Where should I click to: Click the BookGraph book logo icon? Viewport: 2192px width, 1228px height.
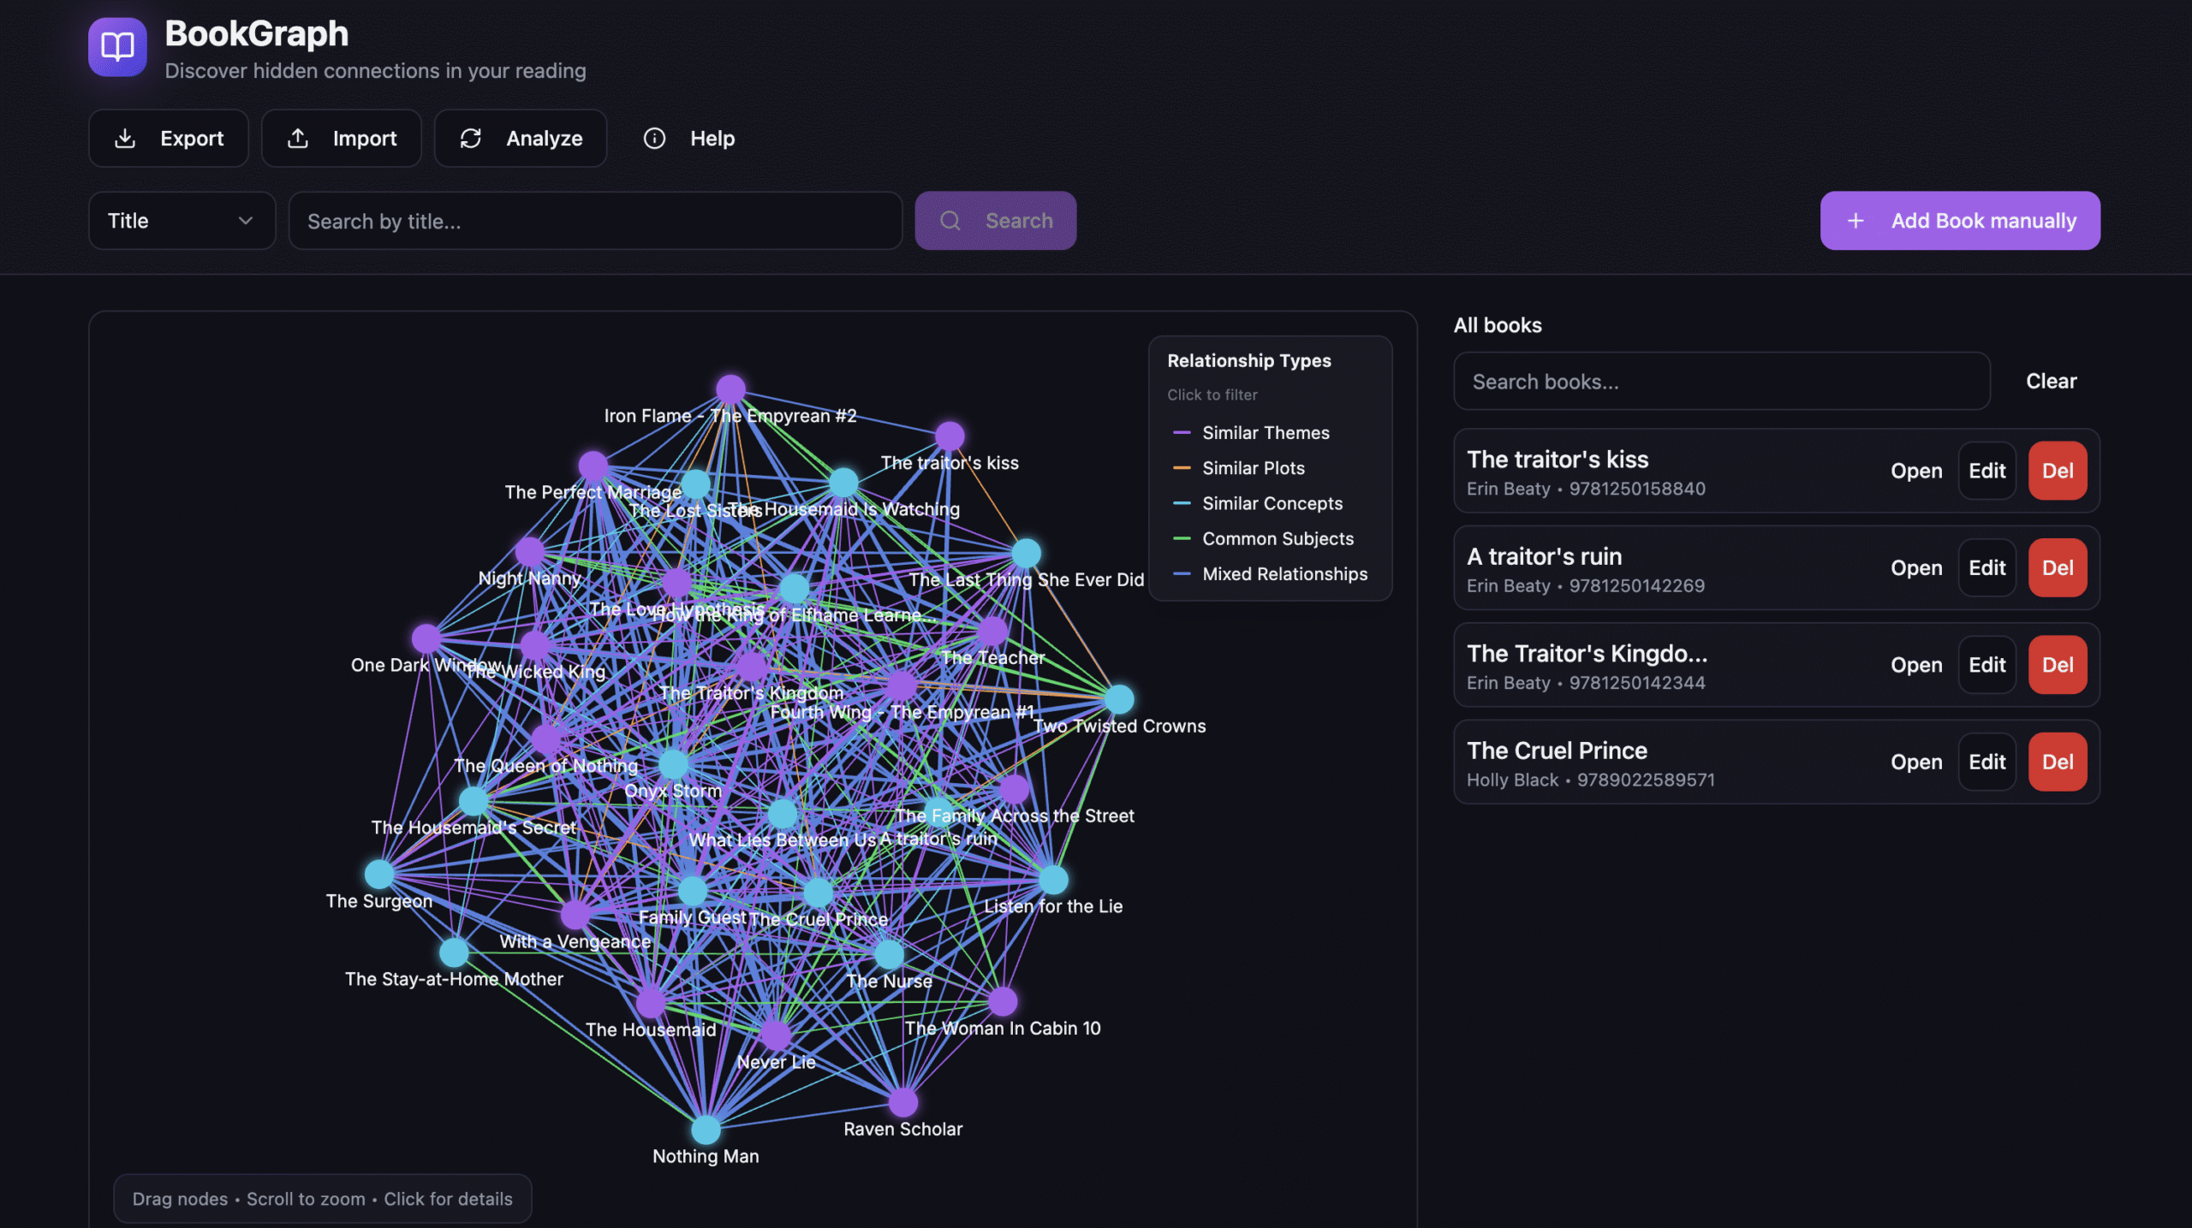click(x=117, y=47)
